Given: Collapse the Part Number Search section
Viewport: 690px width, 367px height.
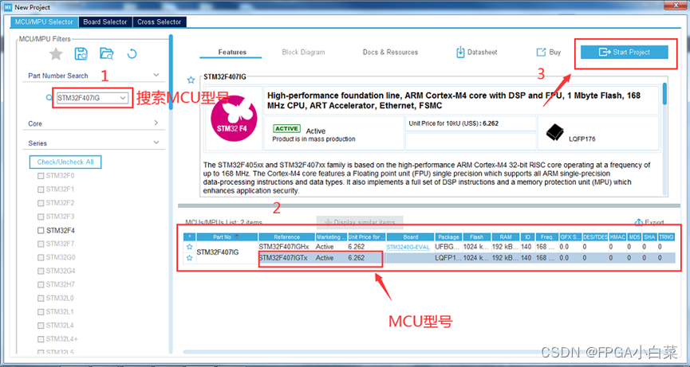Looking at the screenshot, I should pos(156,75).
